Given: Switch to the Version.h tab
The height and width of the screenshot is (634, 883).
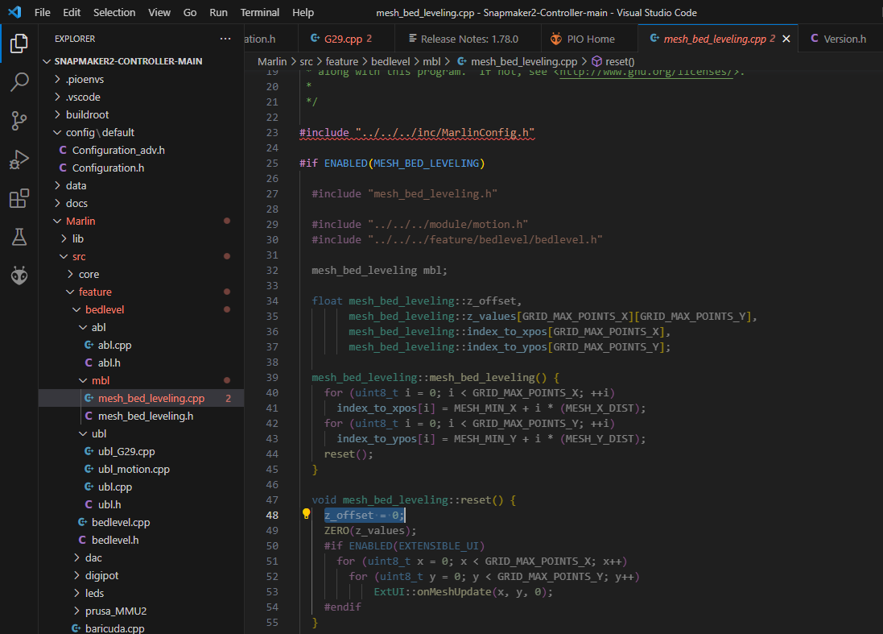Looking at the screenshot, I should click(x=840, y=39).
